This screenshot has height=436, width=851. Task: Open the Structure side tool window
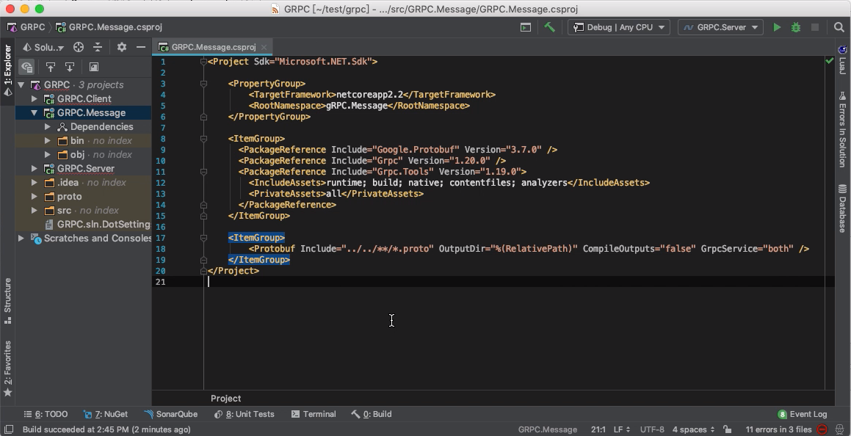pos(7,301)
